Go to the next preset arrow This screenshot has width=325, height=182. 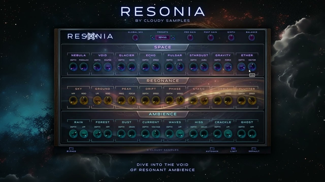point(173,37)
